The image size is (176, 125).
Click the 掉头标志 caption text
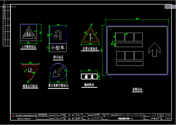point(58,57)
